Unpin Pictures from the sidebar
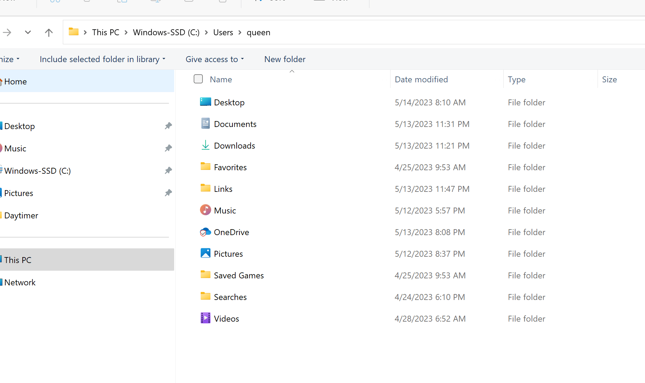Image resolution: width=645 pixels, height=383 pixels. [168, 193]
